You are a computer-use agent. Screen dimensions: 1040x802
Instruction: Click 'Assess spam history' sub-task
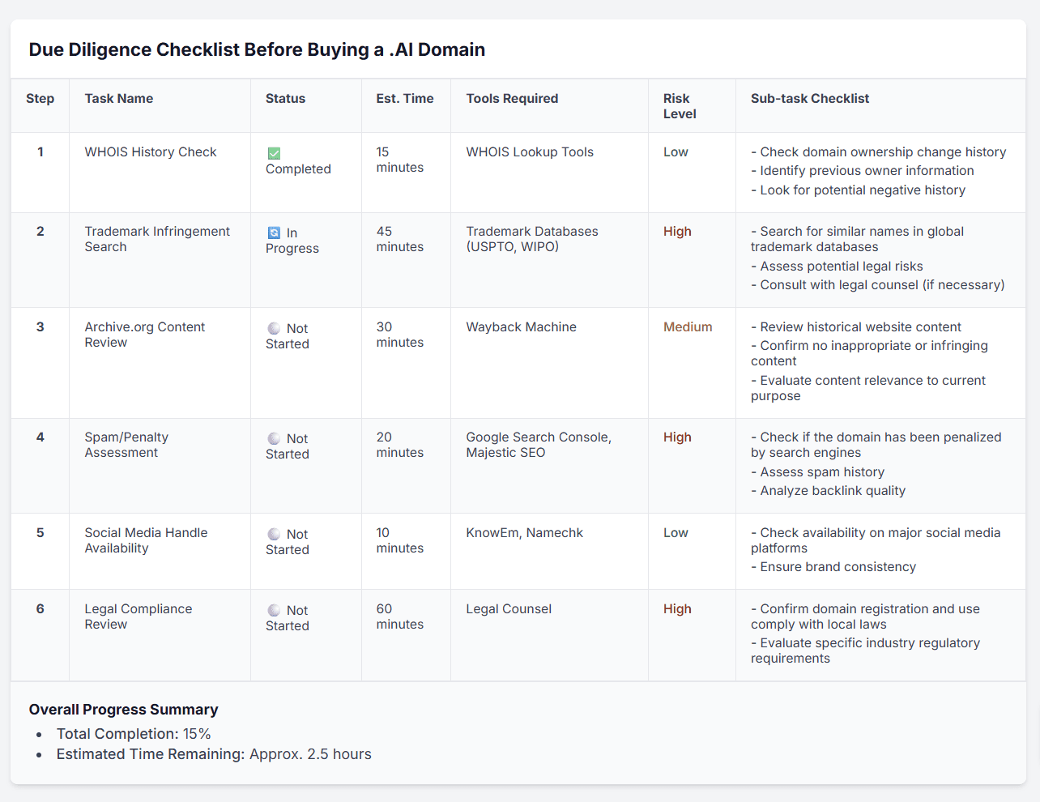coord(817,472)
